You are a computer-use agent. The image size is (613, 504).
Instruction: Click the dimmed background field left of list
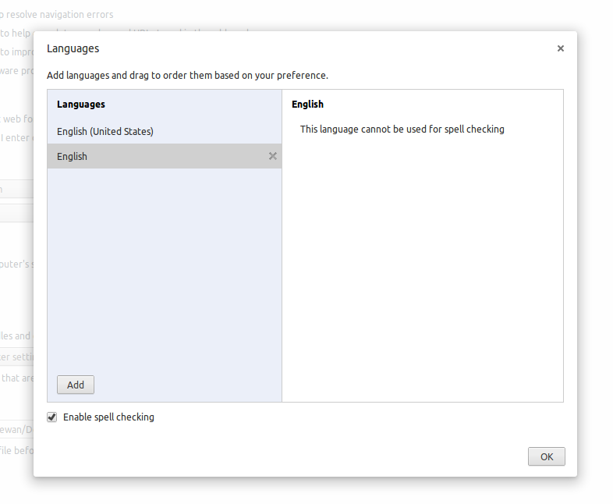[16, 189]
